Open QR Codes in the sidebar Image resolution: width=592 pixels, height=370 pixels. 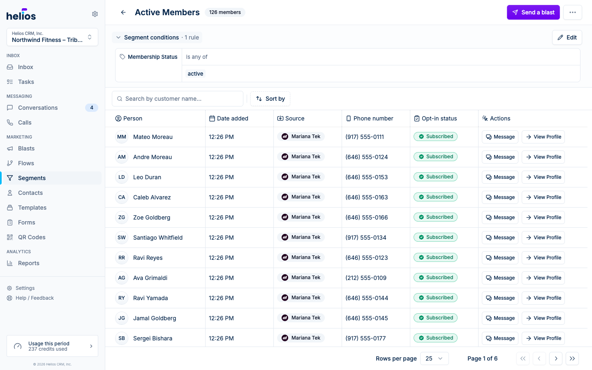[x=52, y=237]
